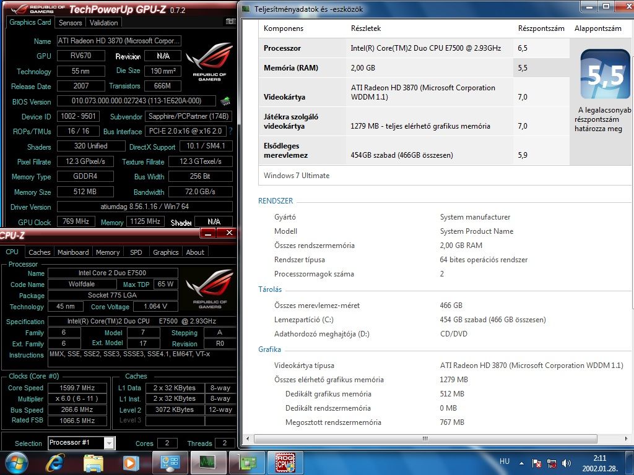Click the ROG logo in GPU-Z
The image size is (634, 475).
tap(209, 62)
